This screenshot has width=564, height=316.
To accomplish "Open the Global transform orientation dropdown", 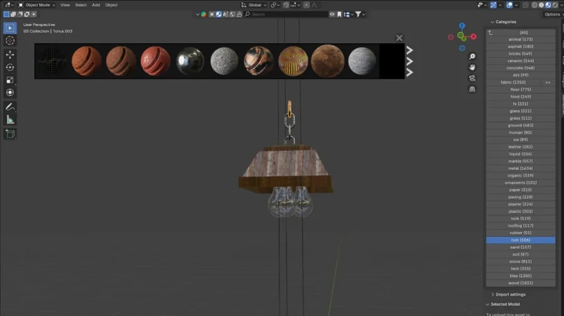I will [x=254, y=5].
